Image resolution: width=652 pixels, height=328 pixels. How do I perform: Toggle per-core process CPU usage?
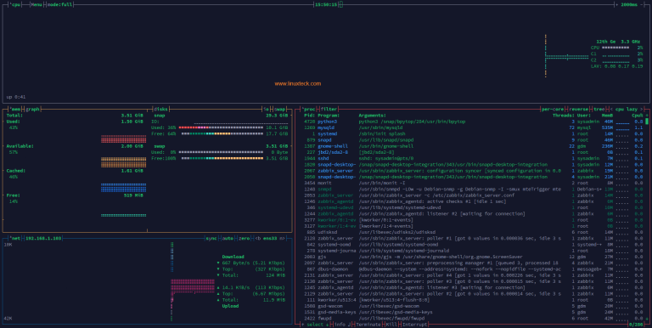pos(552,109)
